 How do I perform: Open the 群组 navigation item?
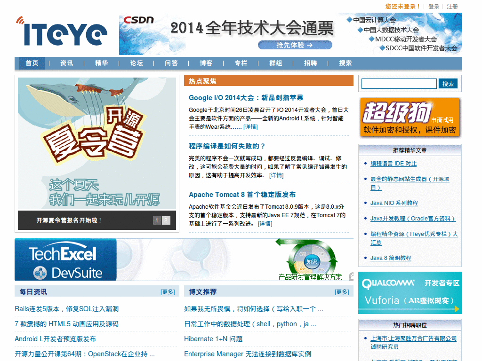(276, 63)
